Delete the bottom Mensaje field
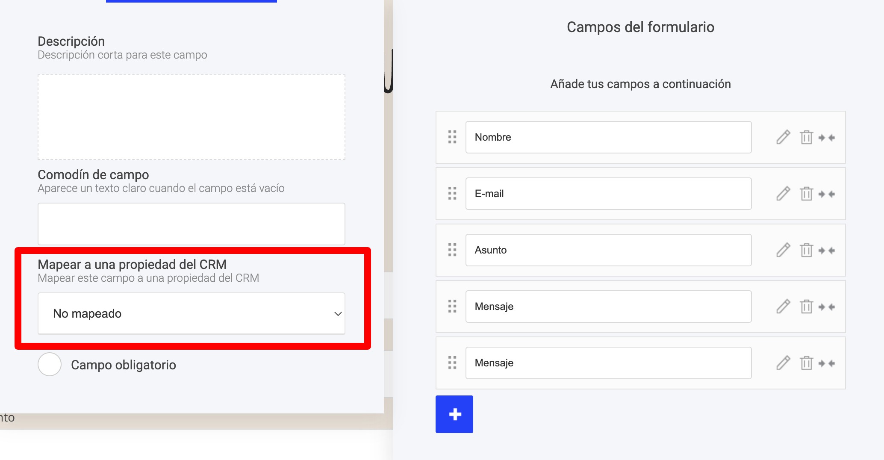The image size is (884, 460). [806, 363]
